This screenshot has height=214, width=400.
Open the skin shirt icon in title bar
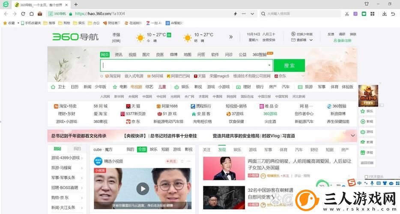[x=367, y=4]
